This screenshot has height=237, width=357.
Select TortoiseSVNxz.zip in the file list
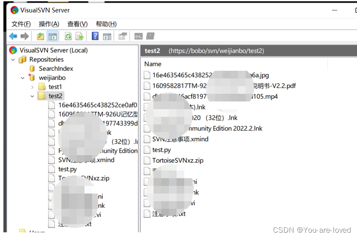tap(178, 161)
